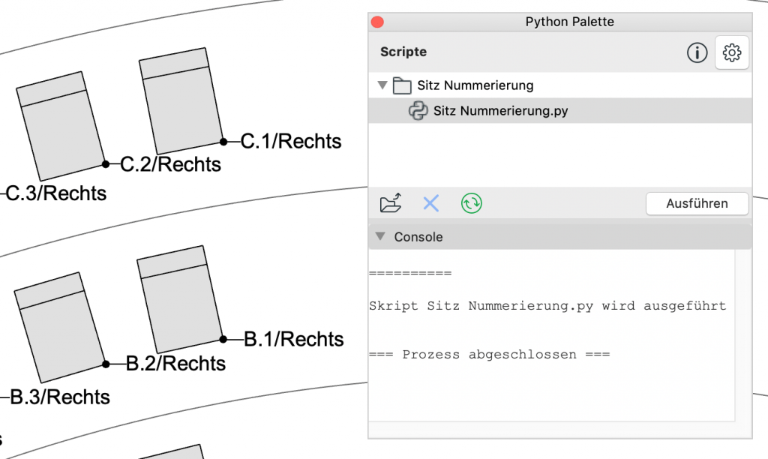
Task: Close the Python Palette window
Action: pos(377,22)
